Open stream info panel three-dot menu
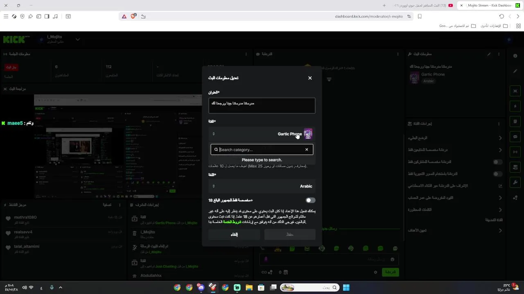 coord(499,54)
